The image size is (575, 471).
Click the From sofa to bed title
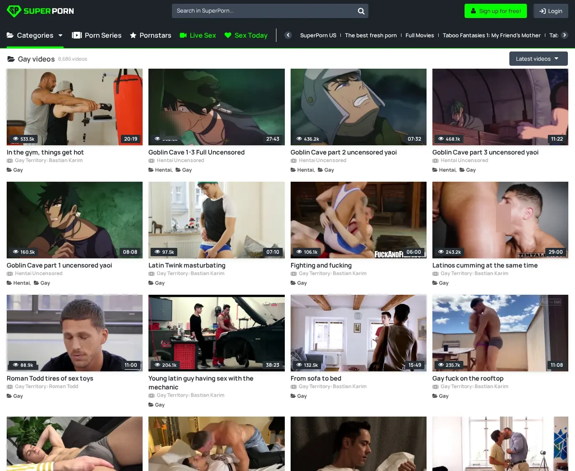pyautogui.click(x=316, y=378)
